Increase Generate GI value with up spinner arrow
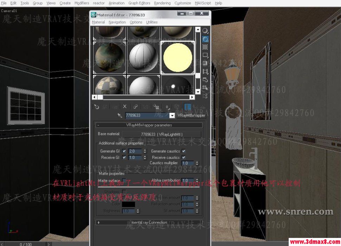This screenshot has height=246, width=341. (145, 149)
